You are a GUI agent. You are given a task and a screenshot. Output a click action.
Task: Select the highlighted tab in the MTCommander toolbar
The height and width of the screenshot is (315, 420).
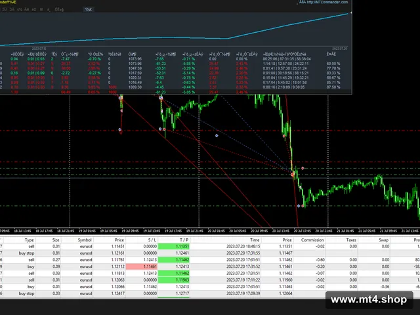point(88,9)
